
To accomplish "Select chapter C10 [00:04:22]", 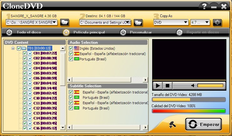I will point(45,98).
